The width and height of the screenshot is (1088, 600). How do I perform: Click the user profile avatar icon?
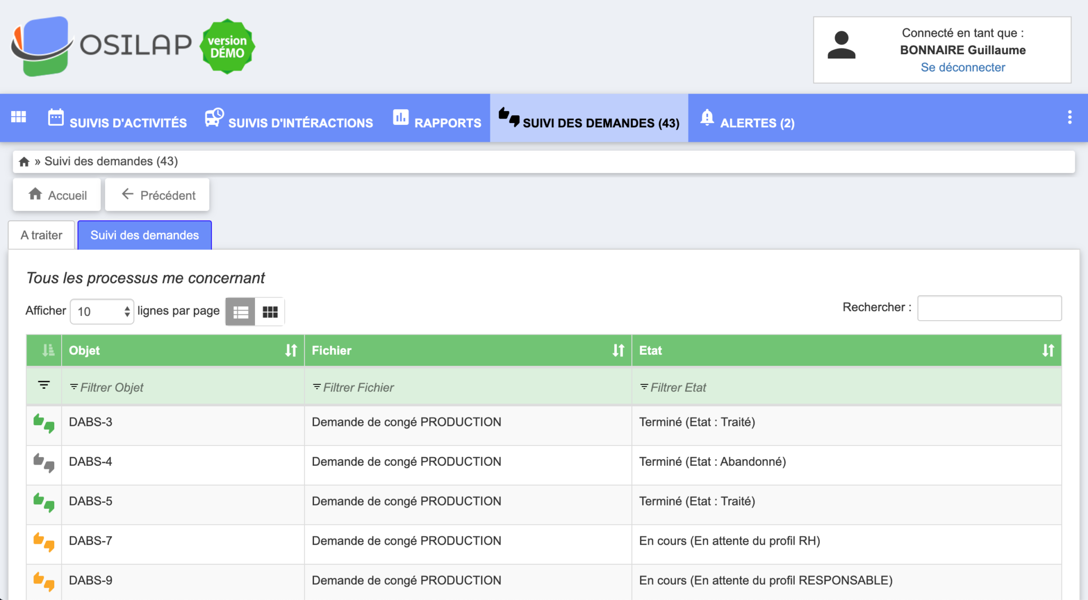(x=841, y=45)
